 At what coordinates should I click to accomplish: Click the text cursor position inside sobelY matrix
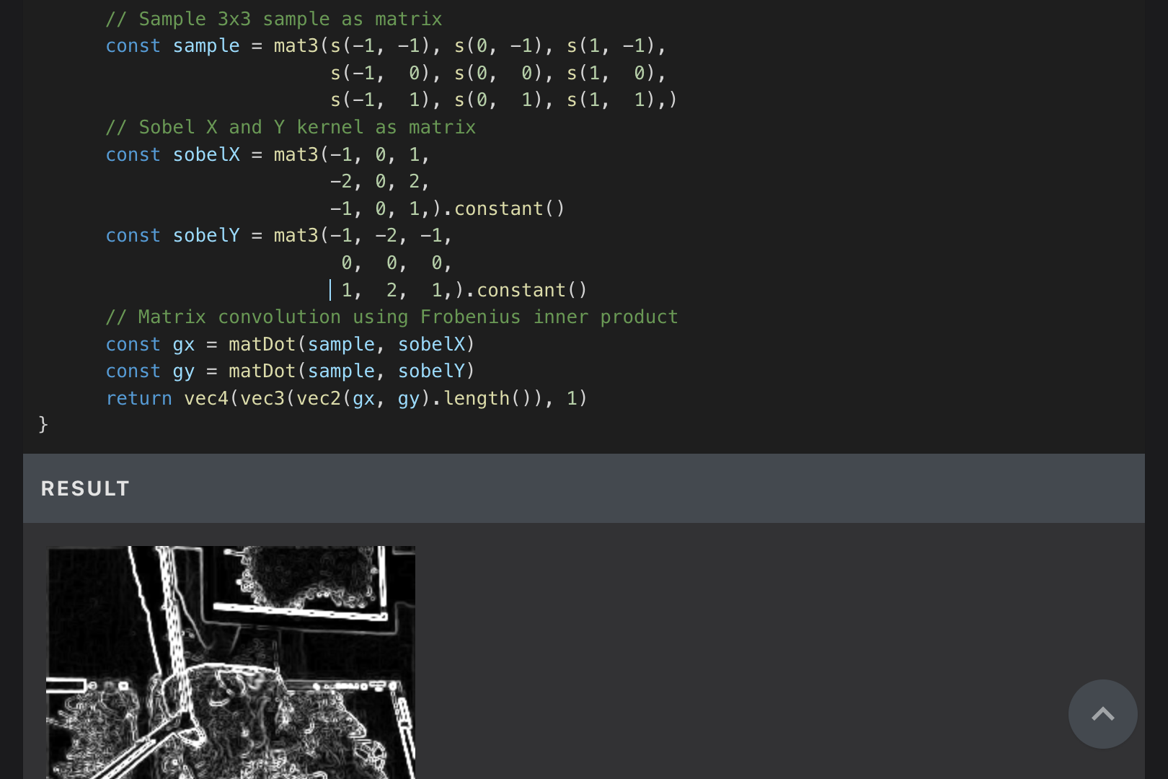[331, 289]
